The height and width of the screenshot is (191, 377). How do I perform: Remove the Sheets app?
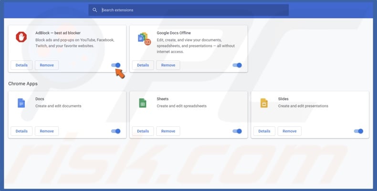click(x=168, y=131)
